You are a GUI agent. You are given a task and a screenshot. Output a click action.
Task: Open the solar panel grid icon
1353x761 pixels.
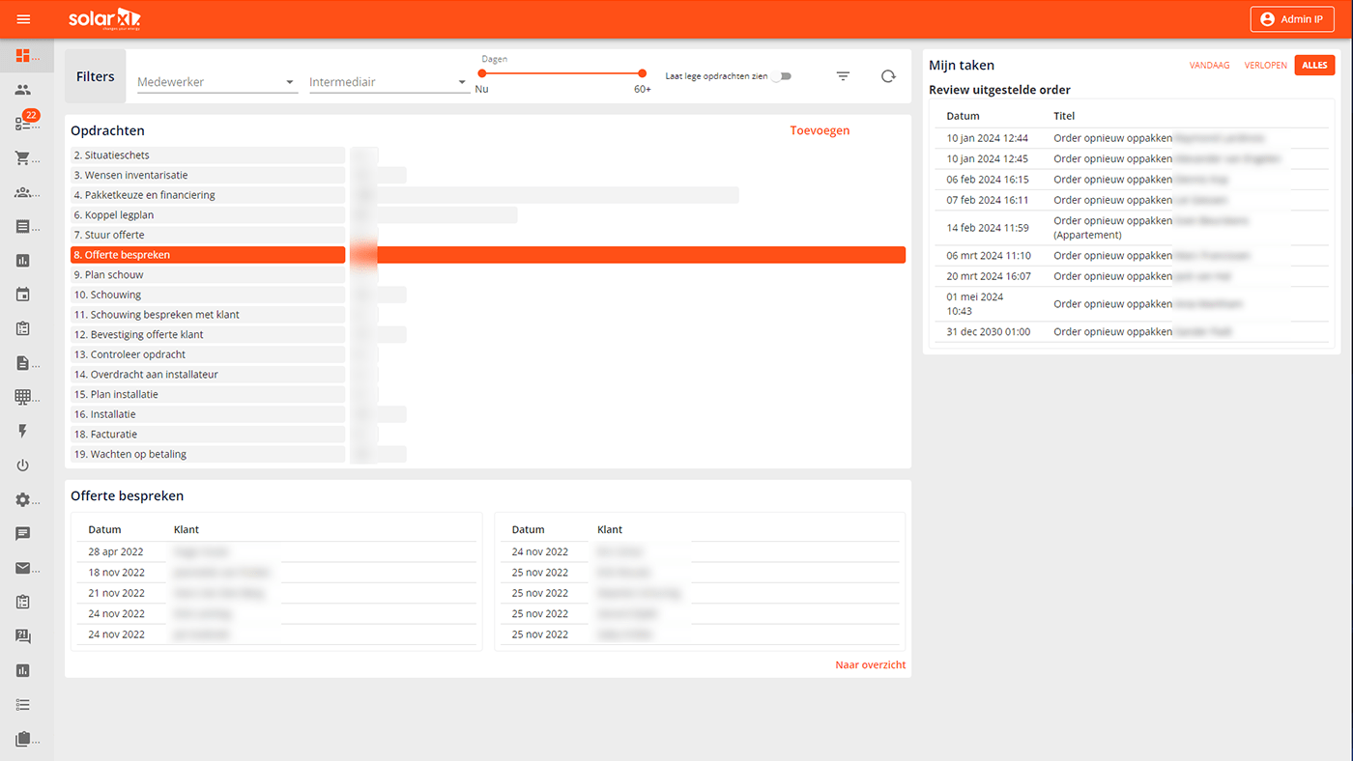coord(23,397)
